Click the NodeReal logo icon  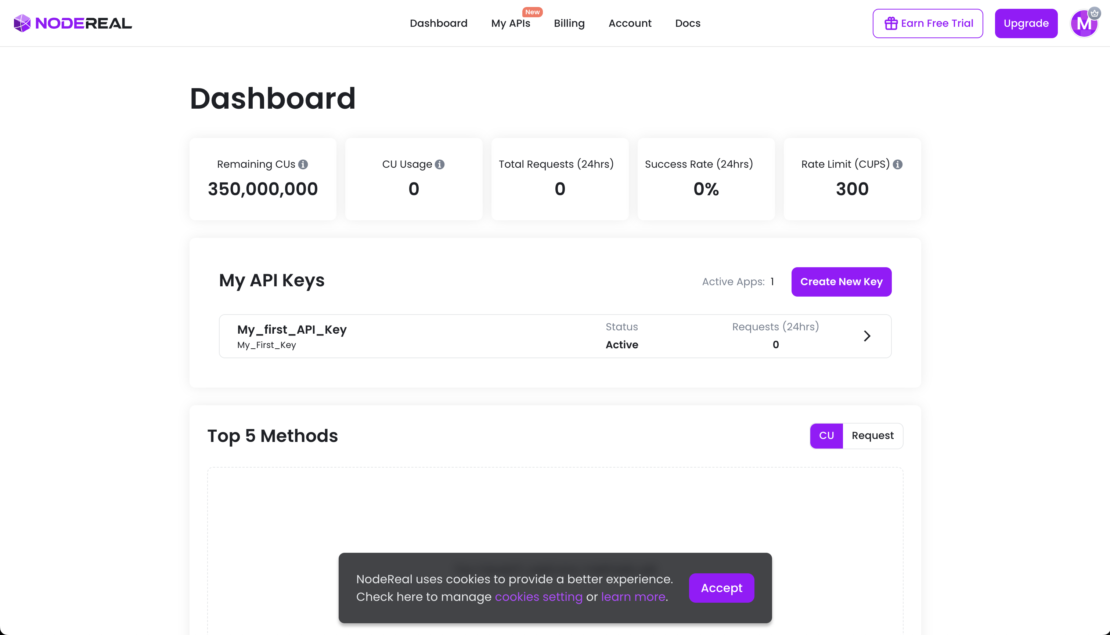pyautogui.click(x=22, y=23)
